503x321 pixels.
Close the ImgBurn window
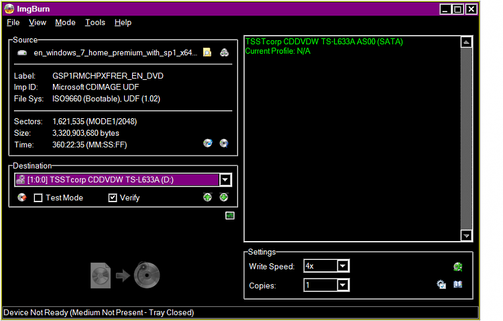[x=471, y=9]
